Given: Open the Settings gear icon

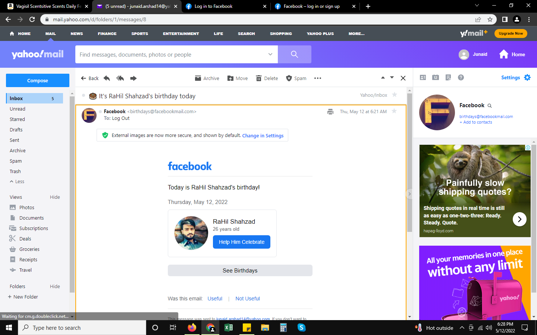Looking at the screenshot, I should (x=527, y=77).
